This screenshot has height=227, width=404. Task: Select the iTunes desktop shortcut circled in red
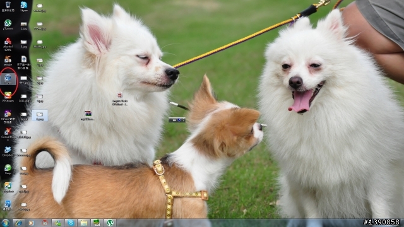pyautogui.click(x=8, y=79)
